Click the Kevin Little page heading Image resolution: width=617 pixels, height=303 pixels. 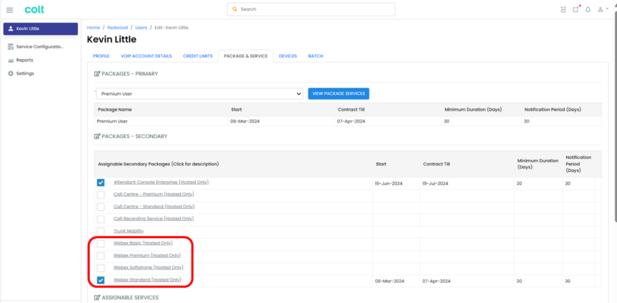pos(111,40)
